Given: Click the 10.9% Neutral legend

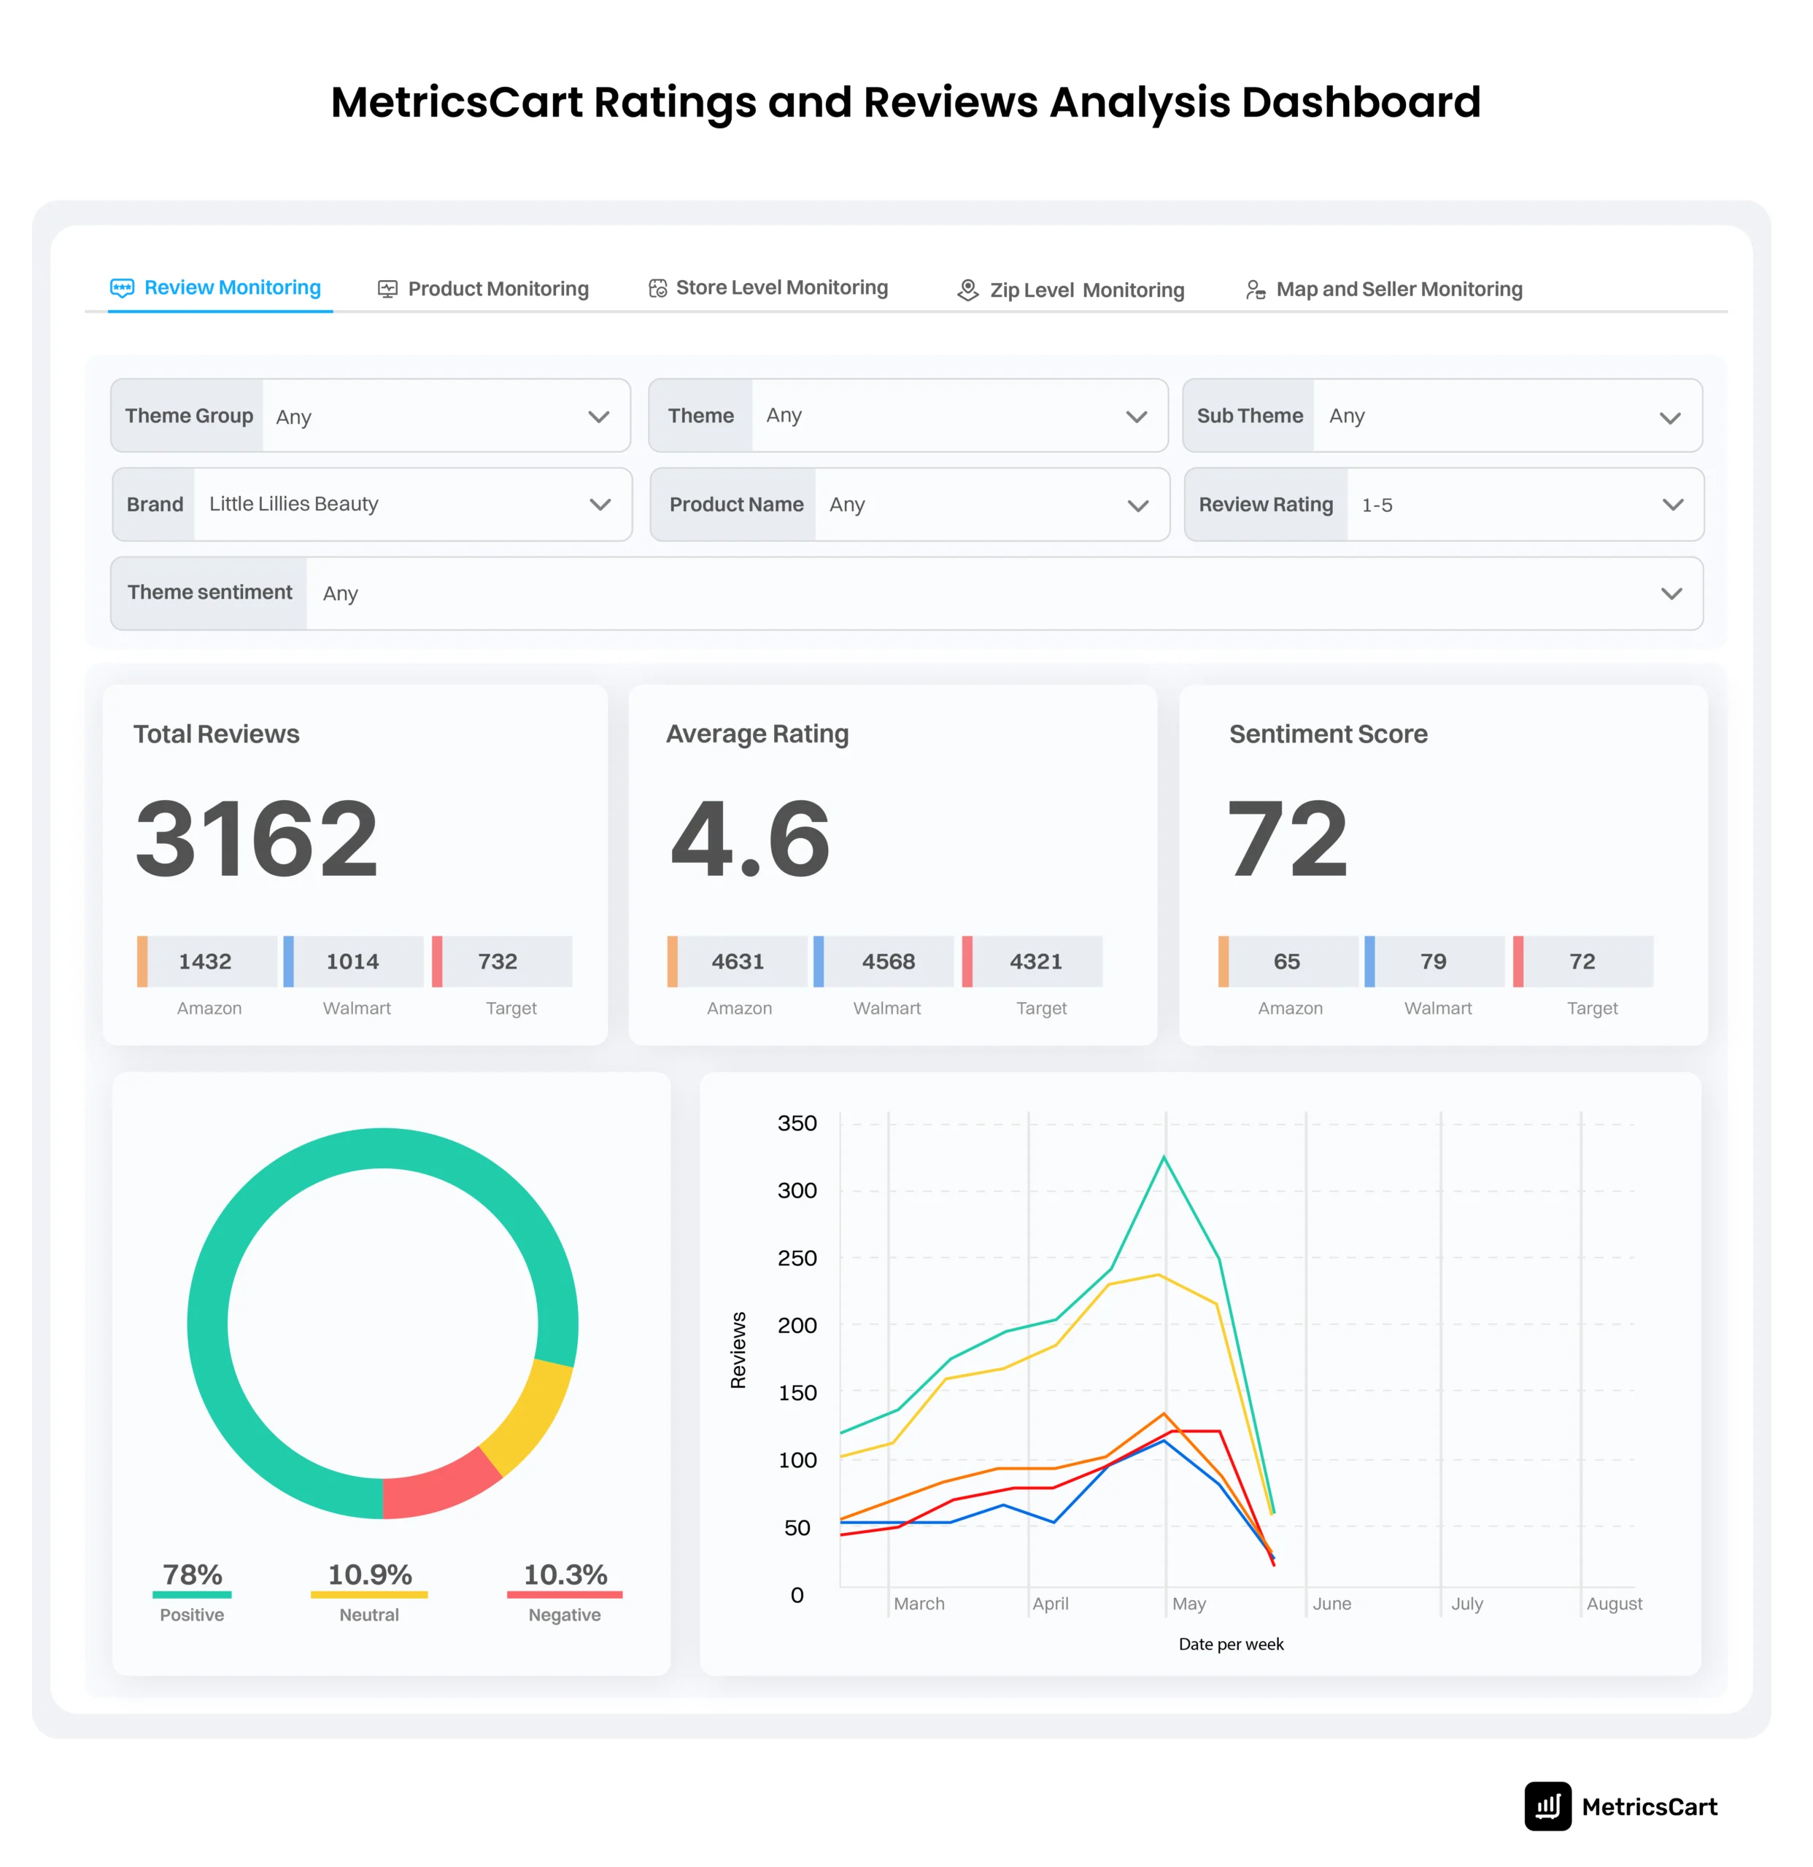Looking at the screenshot, I should point(370,1593).
